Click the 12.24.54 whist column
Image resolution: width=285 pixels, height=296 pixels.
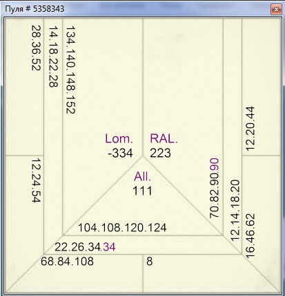[36, 180]
